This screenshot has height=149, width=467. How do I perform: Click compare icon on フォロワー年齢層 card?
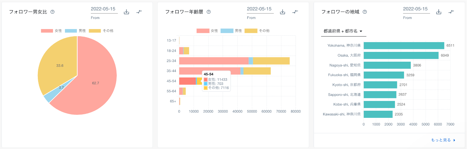tap(295, 12)
